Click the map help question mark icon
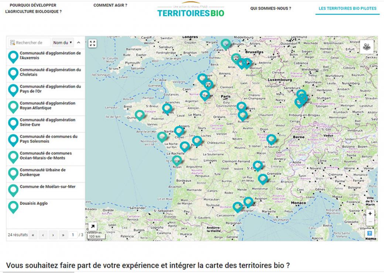 (370, 233)
